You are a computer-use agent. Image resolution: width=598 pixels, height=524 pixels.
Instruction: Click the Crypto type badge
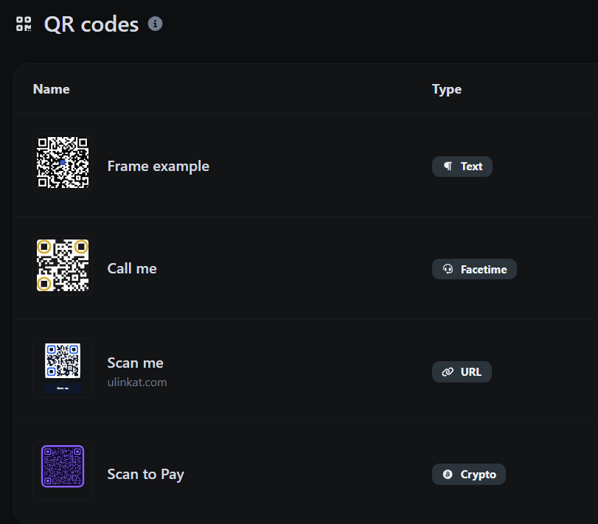tap(469, 475)
